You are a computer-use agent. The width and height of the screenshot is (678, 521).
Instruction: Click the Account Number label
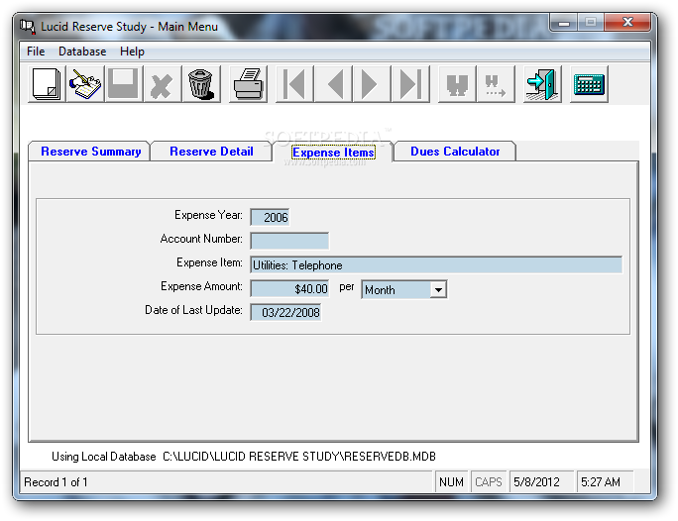coord(201,239)
